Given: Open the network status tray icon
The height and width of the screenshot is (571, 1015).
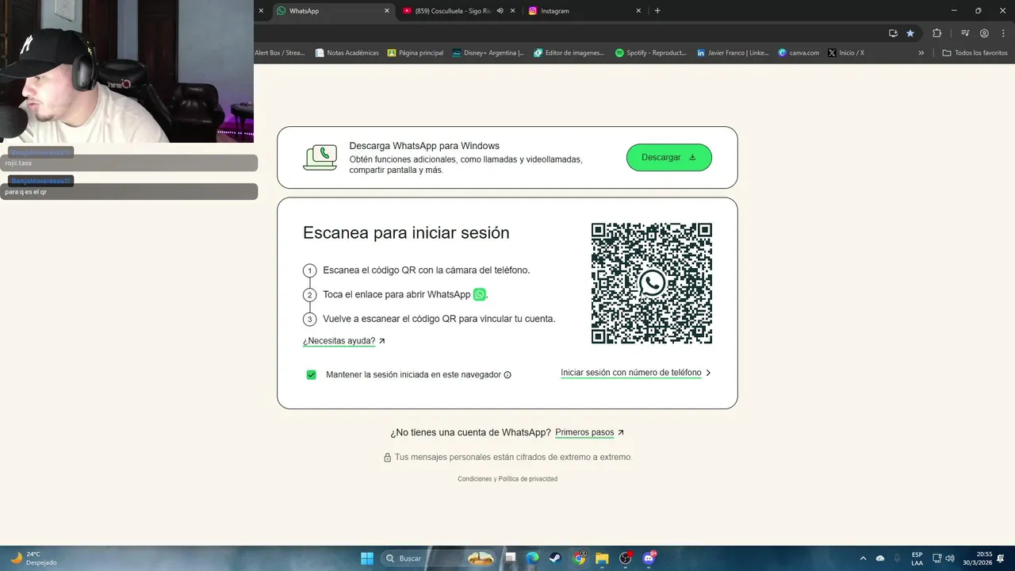Looking at the screenshot, I should point(936,558).
